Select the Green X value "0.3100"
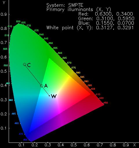 pos(105,18)
